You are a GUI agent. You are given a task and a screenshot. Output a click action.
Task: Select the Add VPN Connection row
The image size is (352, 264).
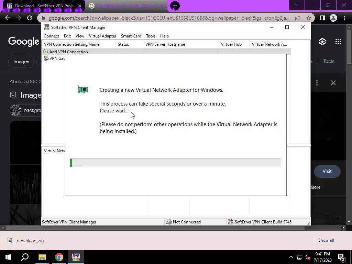(x=166, y=52)
